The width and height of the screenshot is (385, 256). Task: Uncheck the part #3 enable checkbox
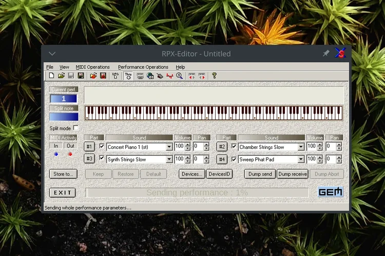click(102, 158)
